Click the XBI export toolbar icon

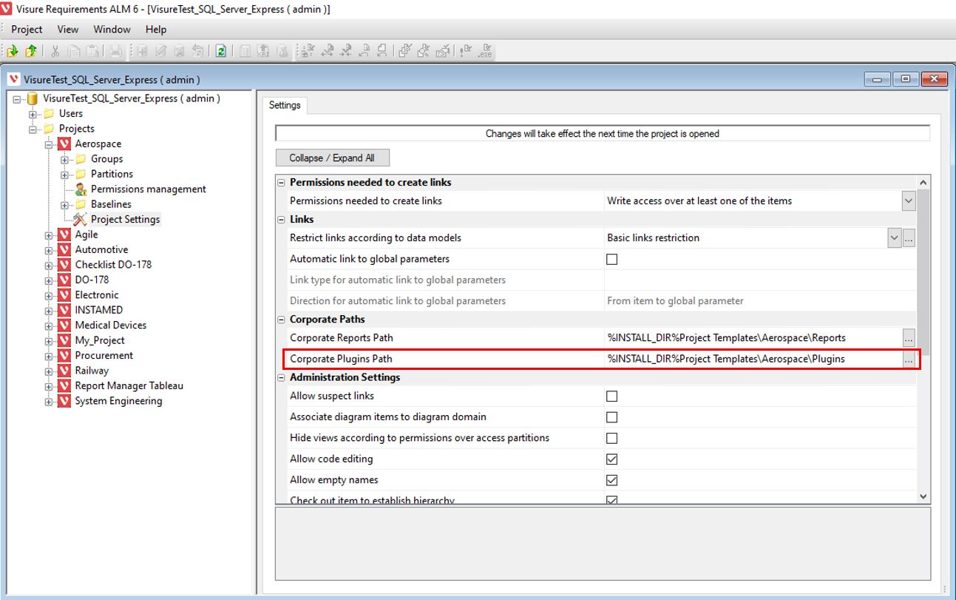[x=263, y=51]
